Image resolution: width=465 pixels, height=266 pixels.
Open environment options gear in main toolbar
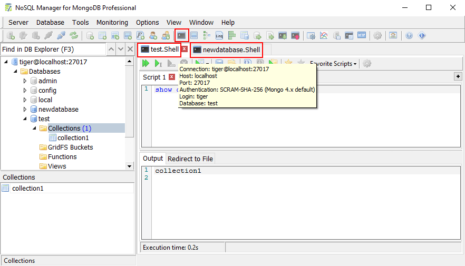point(377,35)
